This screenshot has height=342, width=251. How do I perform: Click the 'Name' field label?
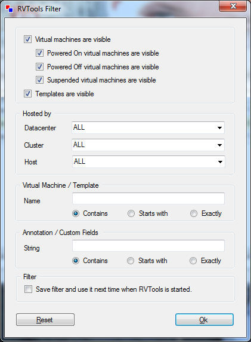[32, 201]
